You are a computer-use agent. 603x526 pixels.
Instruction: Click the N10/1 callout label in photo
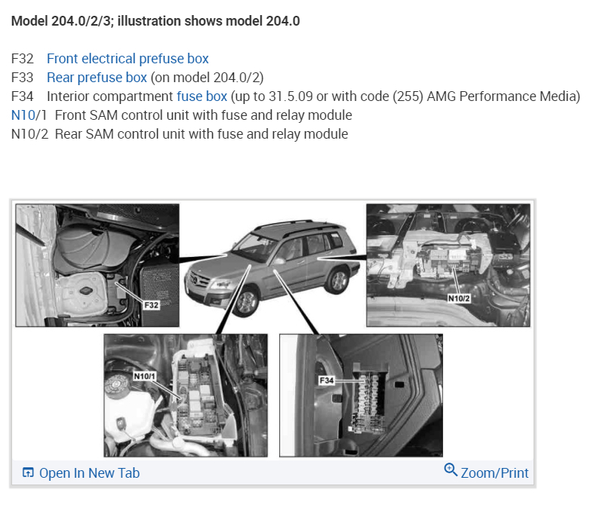pyautogui.click(x=145, y=376)
